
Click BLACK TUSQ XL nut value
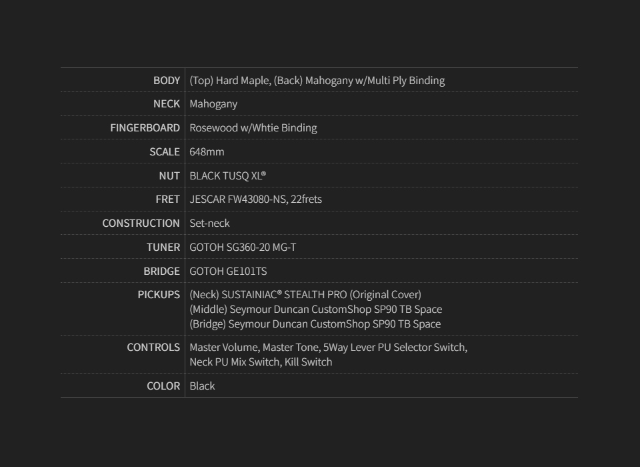(x=227, y=175)
